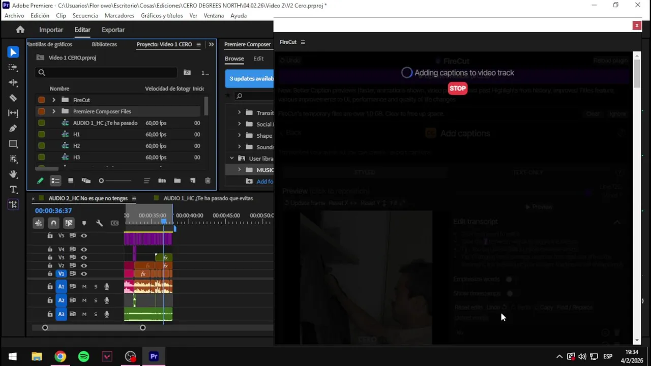Click New Item icon in project panel
This screenshot has width=651, height=366.
[192, 180]
